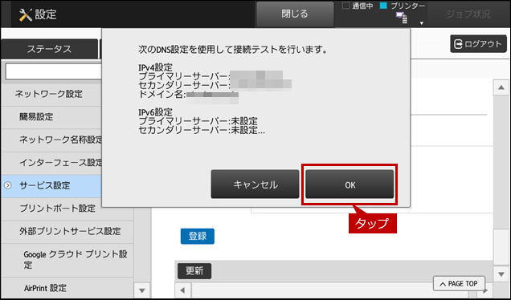Image resolution: width=511 pixels, height=300 pixels.
Task: Click the blue プリンター indicator box
Action: tap(383, 6)
